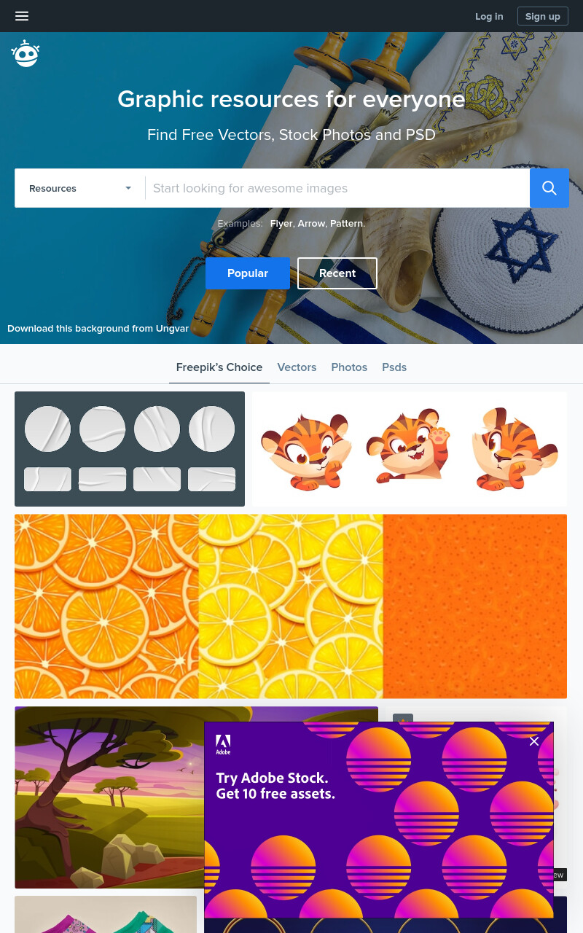
Task: Expand the Resources dropdown arrow
Action: [128, 188]
